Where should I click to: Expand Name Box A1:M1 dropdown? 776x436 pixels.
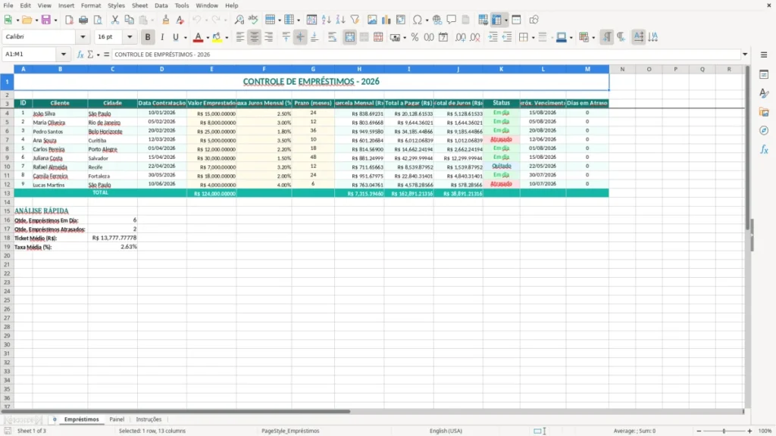pyautogui.click(x=64, y=54)
